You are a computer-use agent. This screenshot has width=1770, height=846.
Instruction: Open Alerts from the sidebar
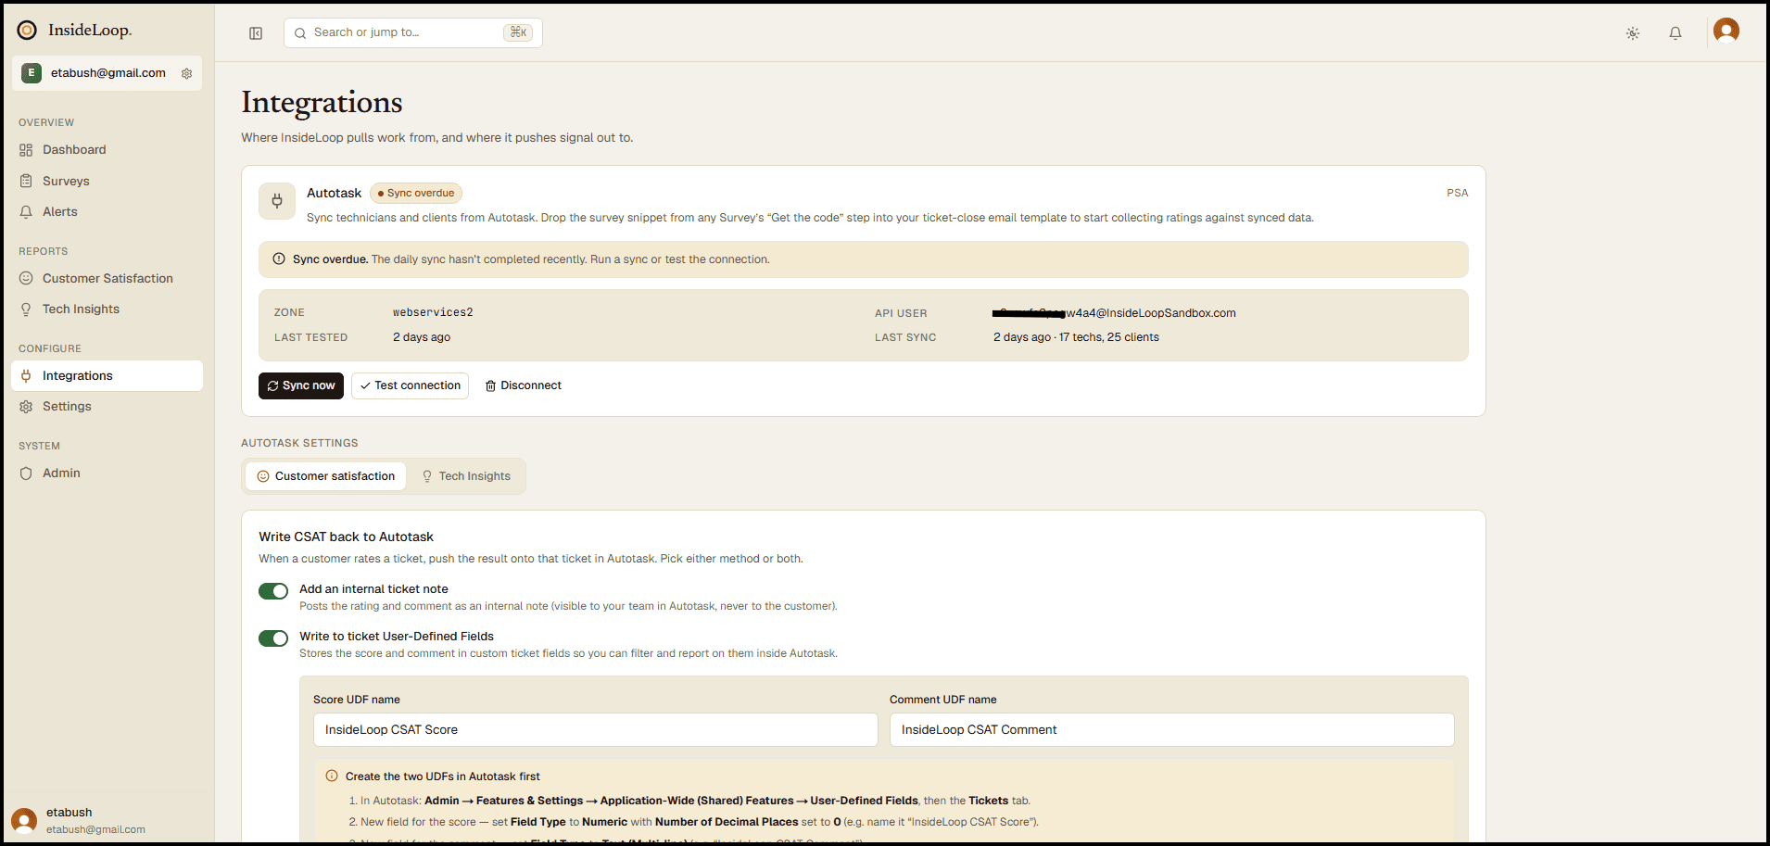coord(107,212)
